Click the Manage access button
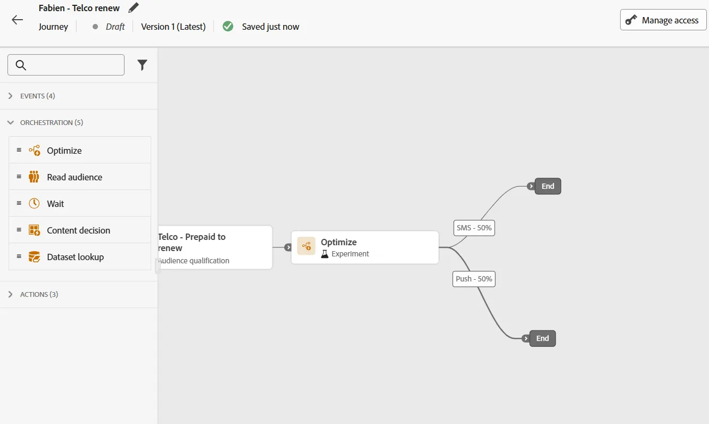 (x=663, y=20)
